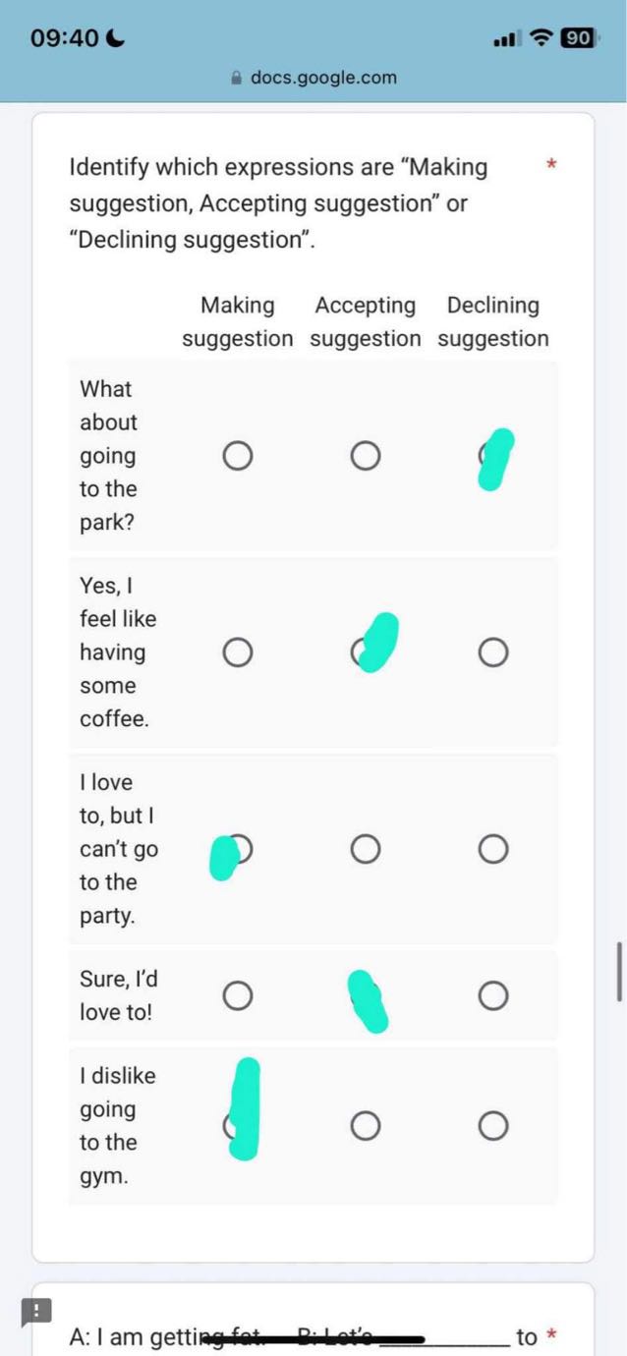
Task: Select Declining suggestion for "Yes, I feel like having some coffee."
Action: pyautogui.click(x=493, y=652)
